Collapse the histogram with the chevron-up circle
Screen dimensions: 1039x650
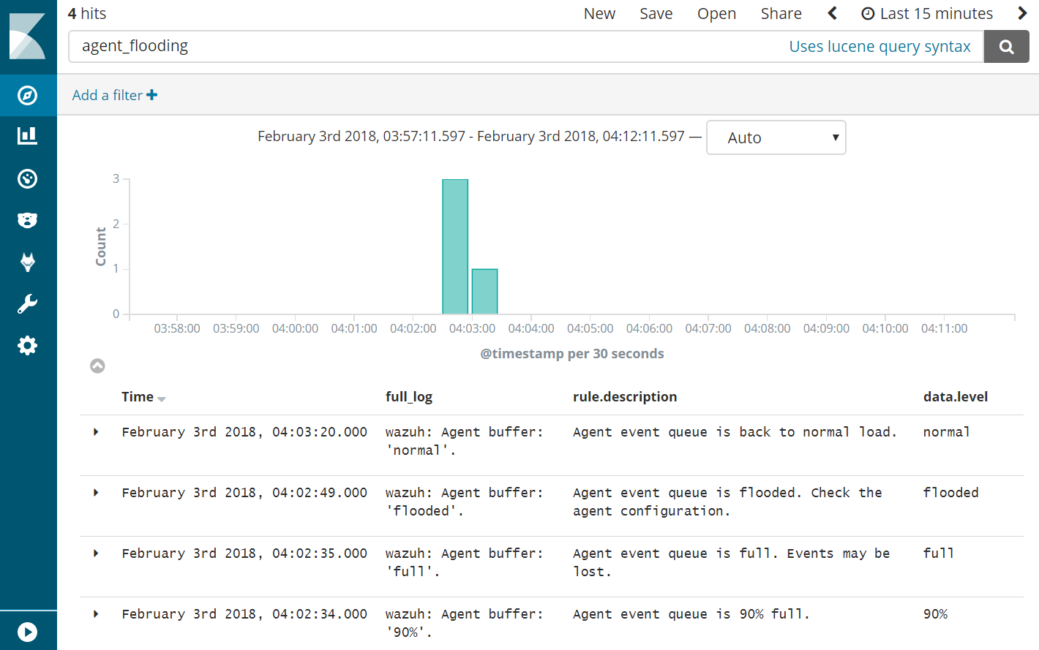point(97,366)
